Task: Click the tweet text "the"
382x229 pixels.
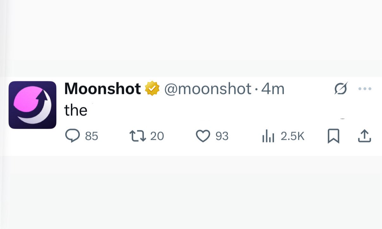Action: (x=76, y=110)
